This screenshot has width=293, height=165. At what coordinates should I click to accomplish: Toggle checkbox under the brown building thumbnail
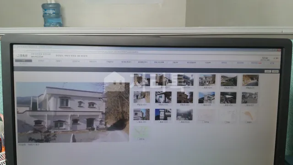click(x=160, y=88)
